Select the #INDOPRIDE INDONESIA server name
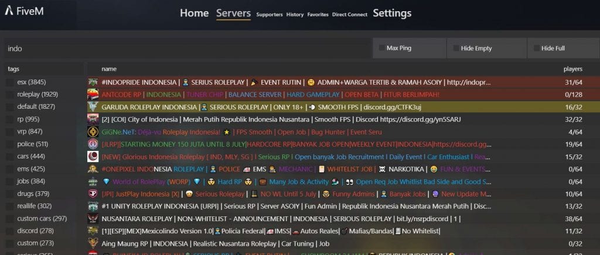This screenshot has width=600, height=255. 296,82
